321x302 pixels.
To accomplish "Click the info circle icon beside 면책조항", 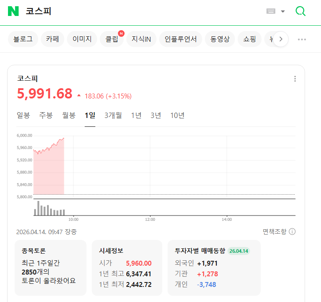I will click(292, 231).
